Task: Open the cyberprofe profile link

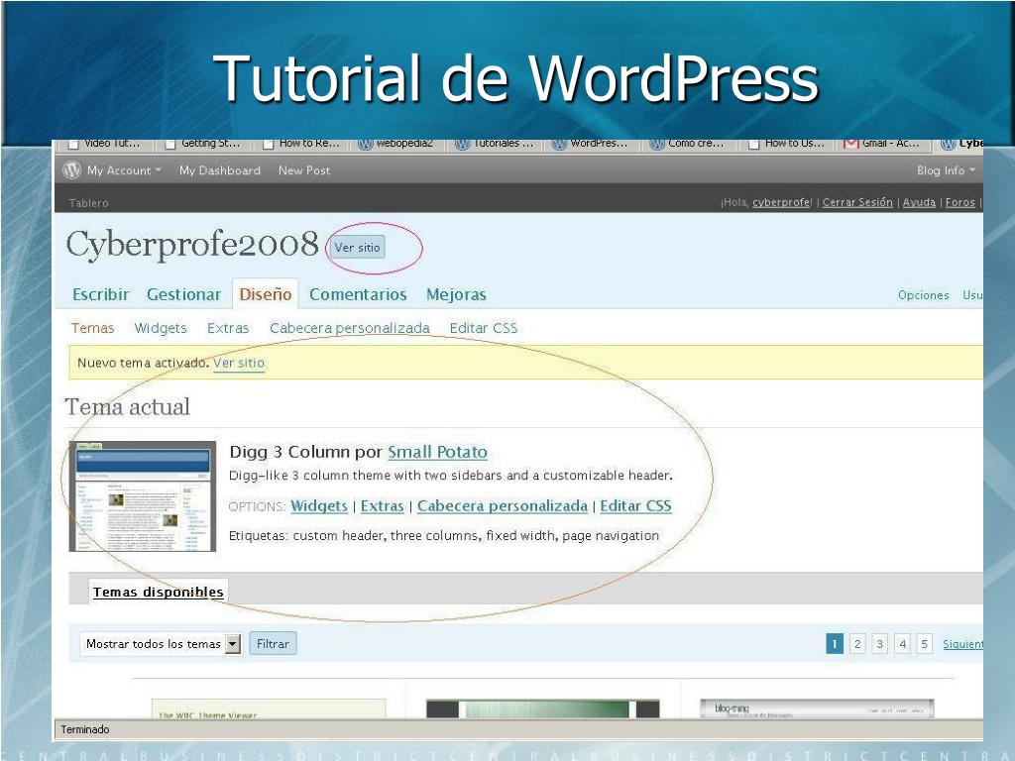Action: pyautogui.click(x=781, y=202)
